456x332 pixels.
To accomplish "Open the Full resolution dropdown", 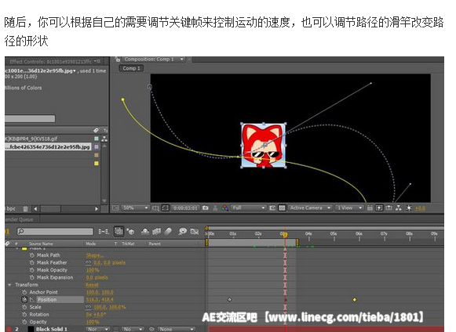I will [x=248, y=208].
